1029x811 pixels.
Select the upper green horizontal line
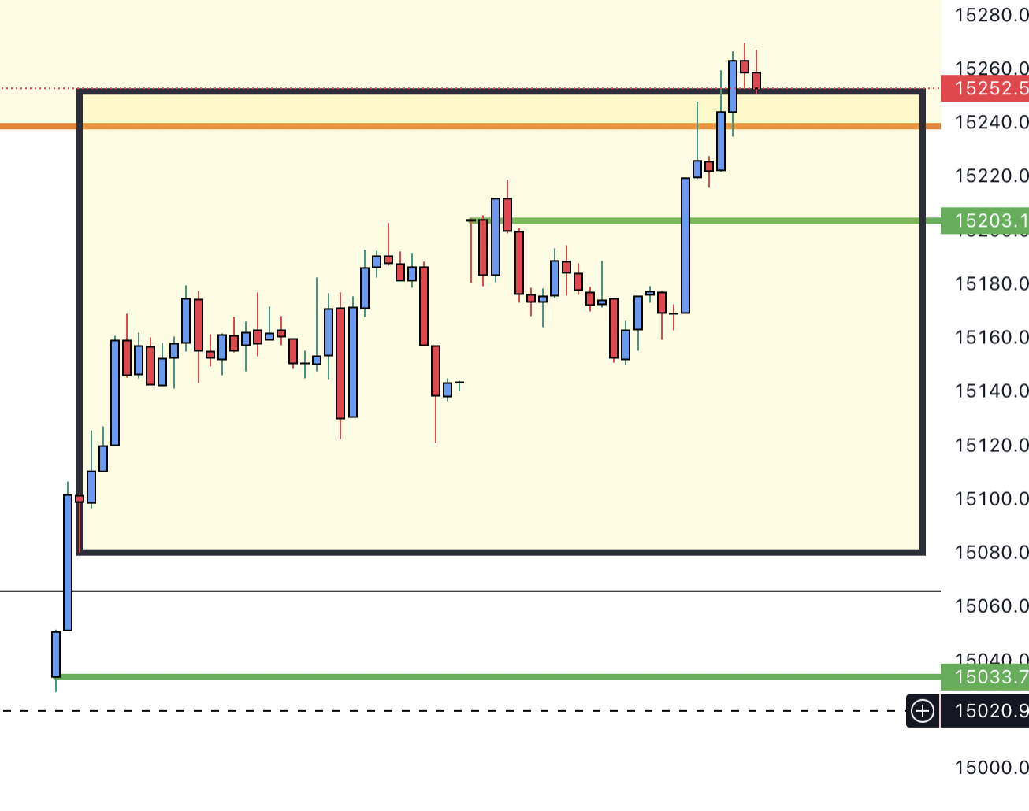pyautogui.click(x=788, y=220)
